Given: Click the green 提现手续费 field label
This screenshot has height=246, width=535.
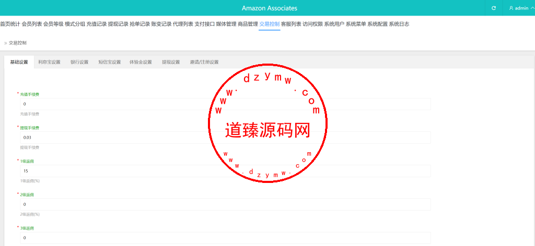Looking at the screenshot, I should tap(30, 128).
